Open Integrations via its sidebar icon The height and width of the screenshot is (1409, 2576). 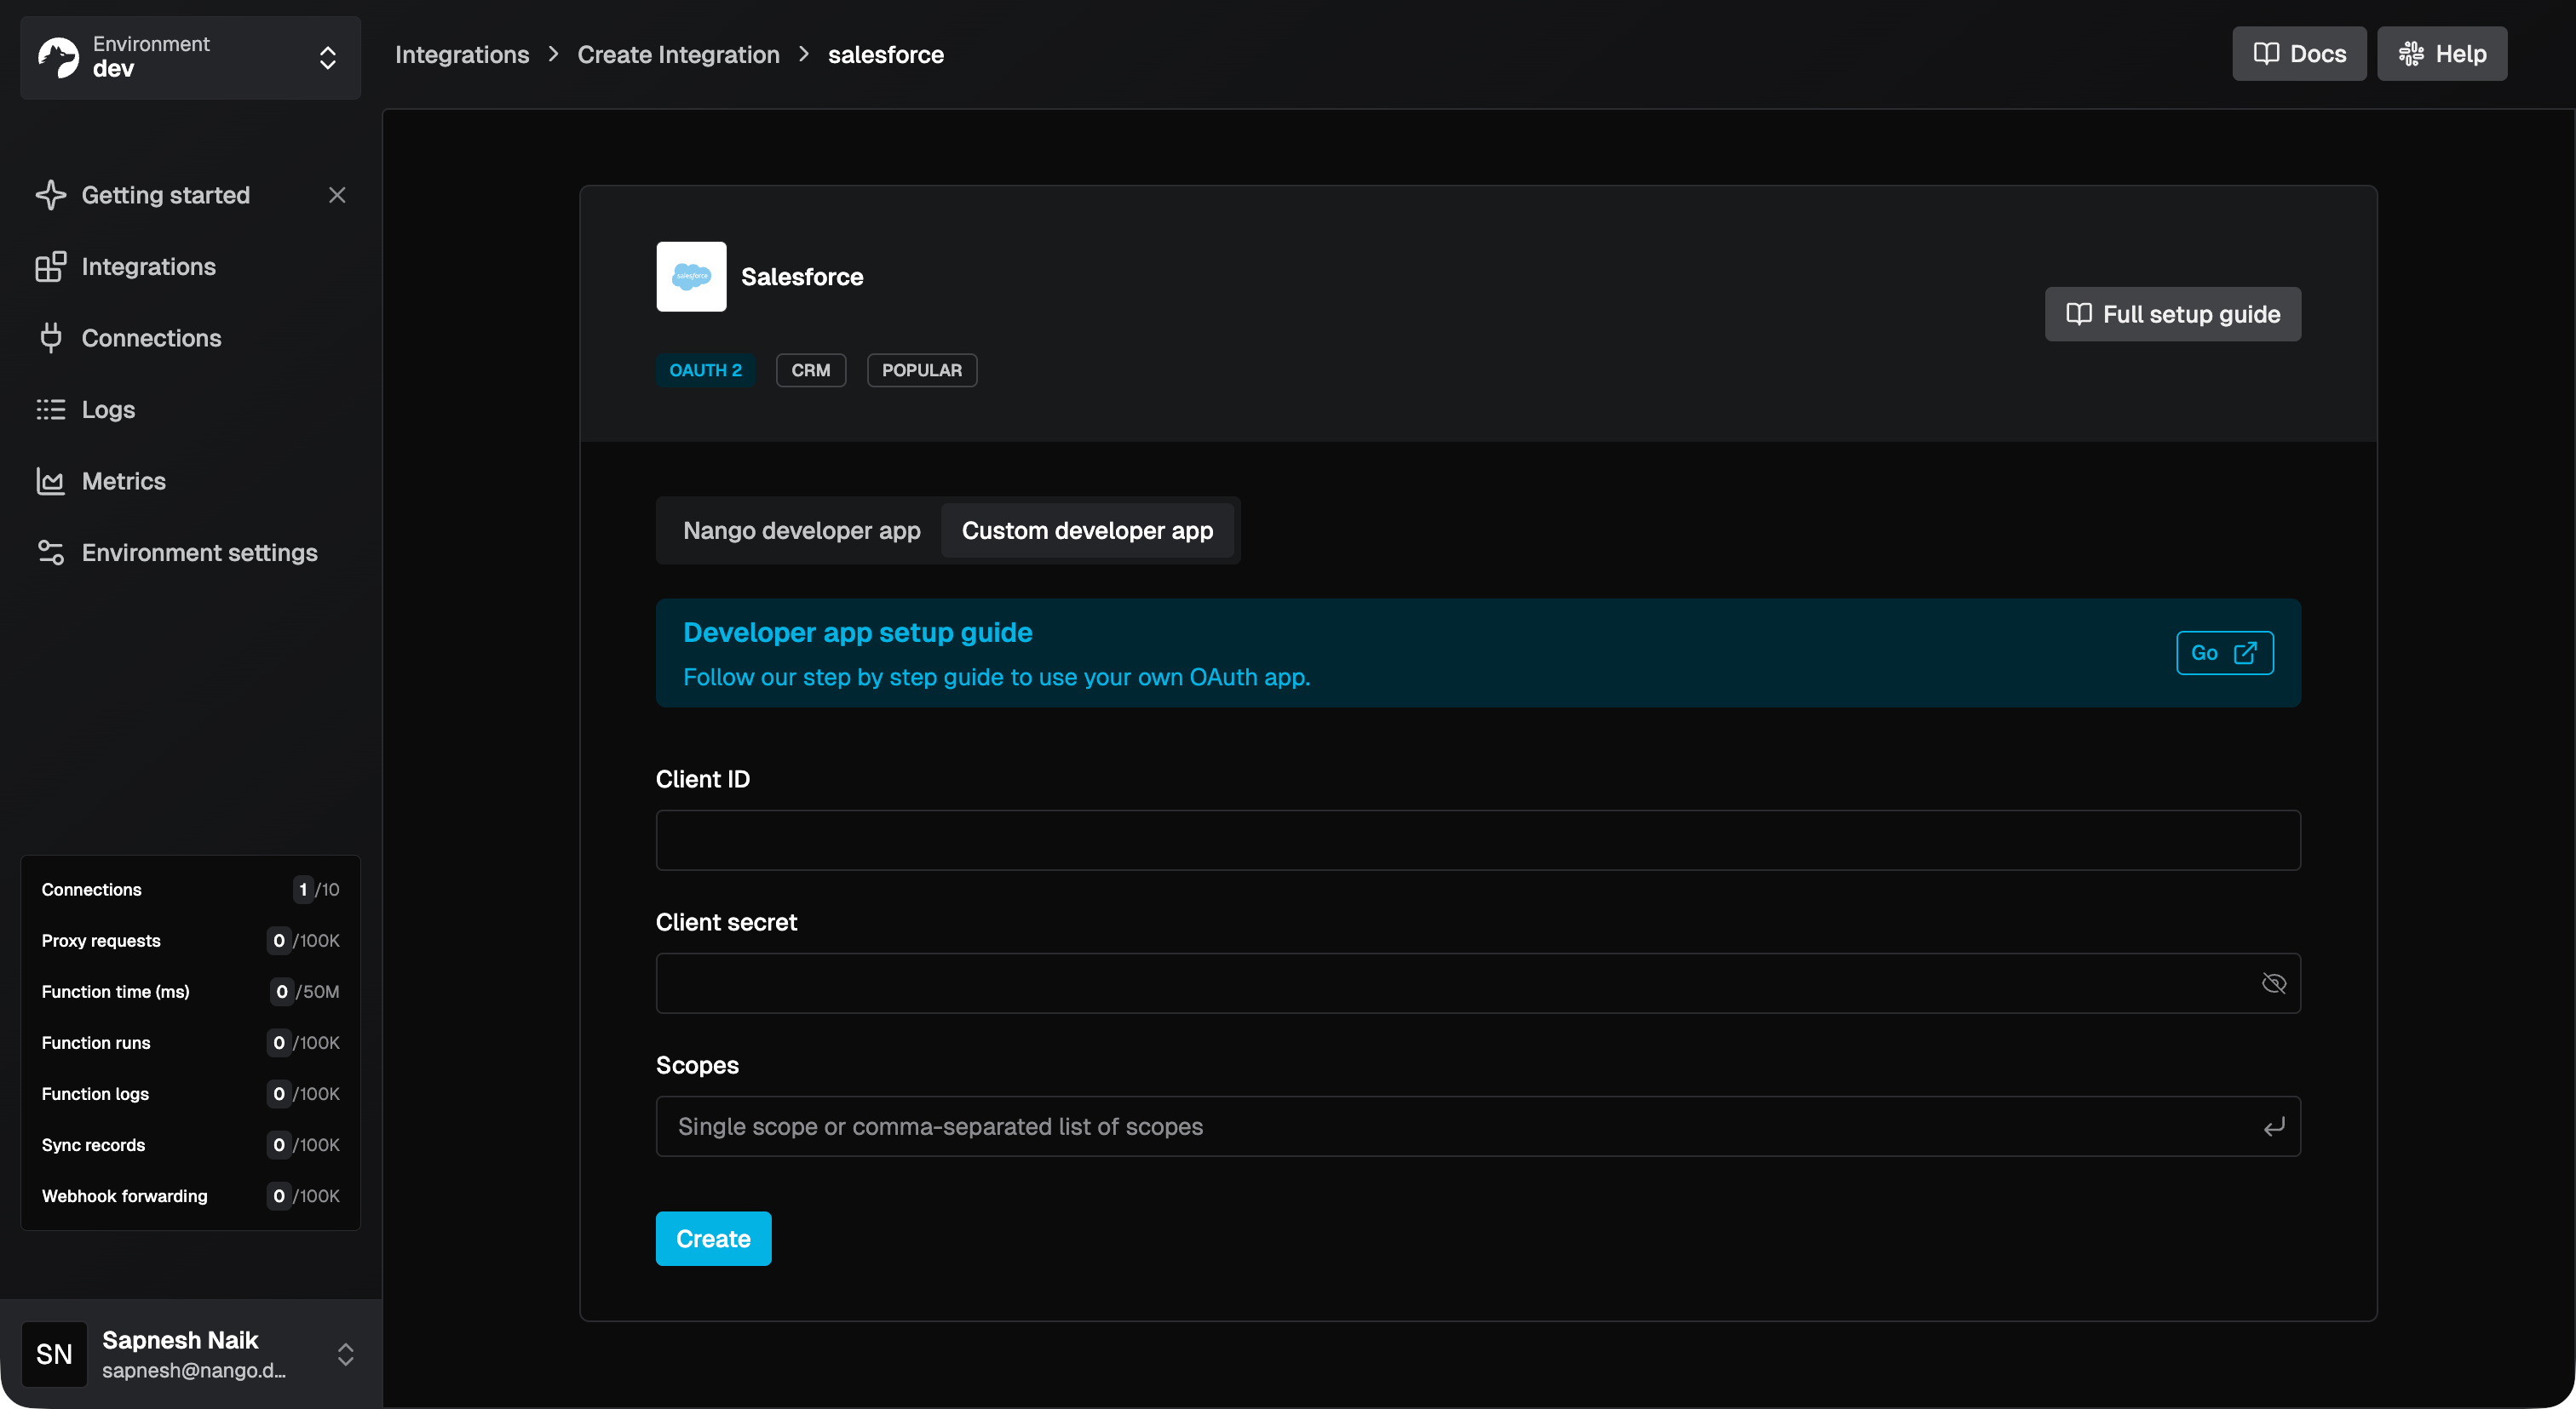51,266
